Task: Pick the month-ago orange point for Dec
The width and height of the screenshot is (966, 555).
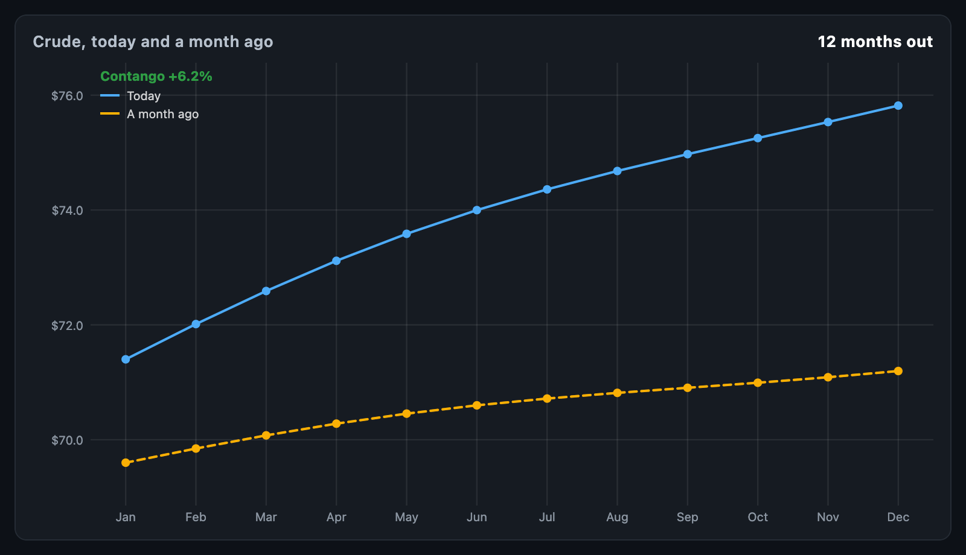Action: pos(898,371)
